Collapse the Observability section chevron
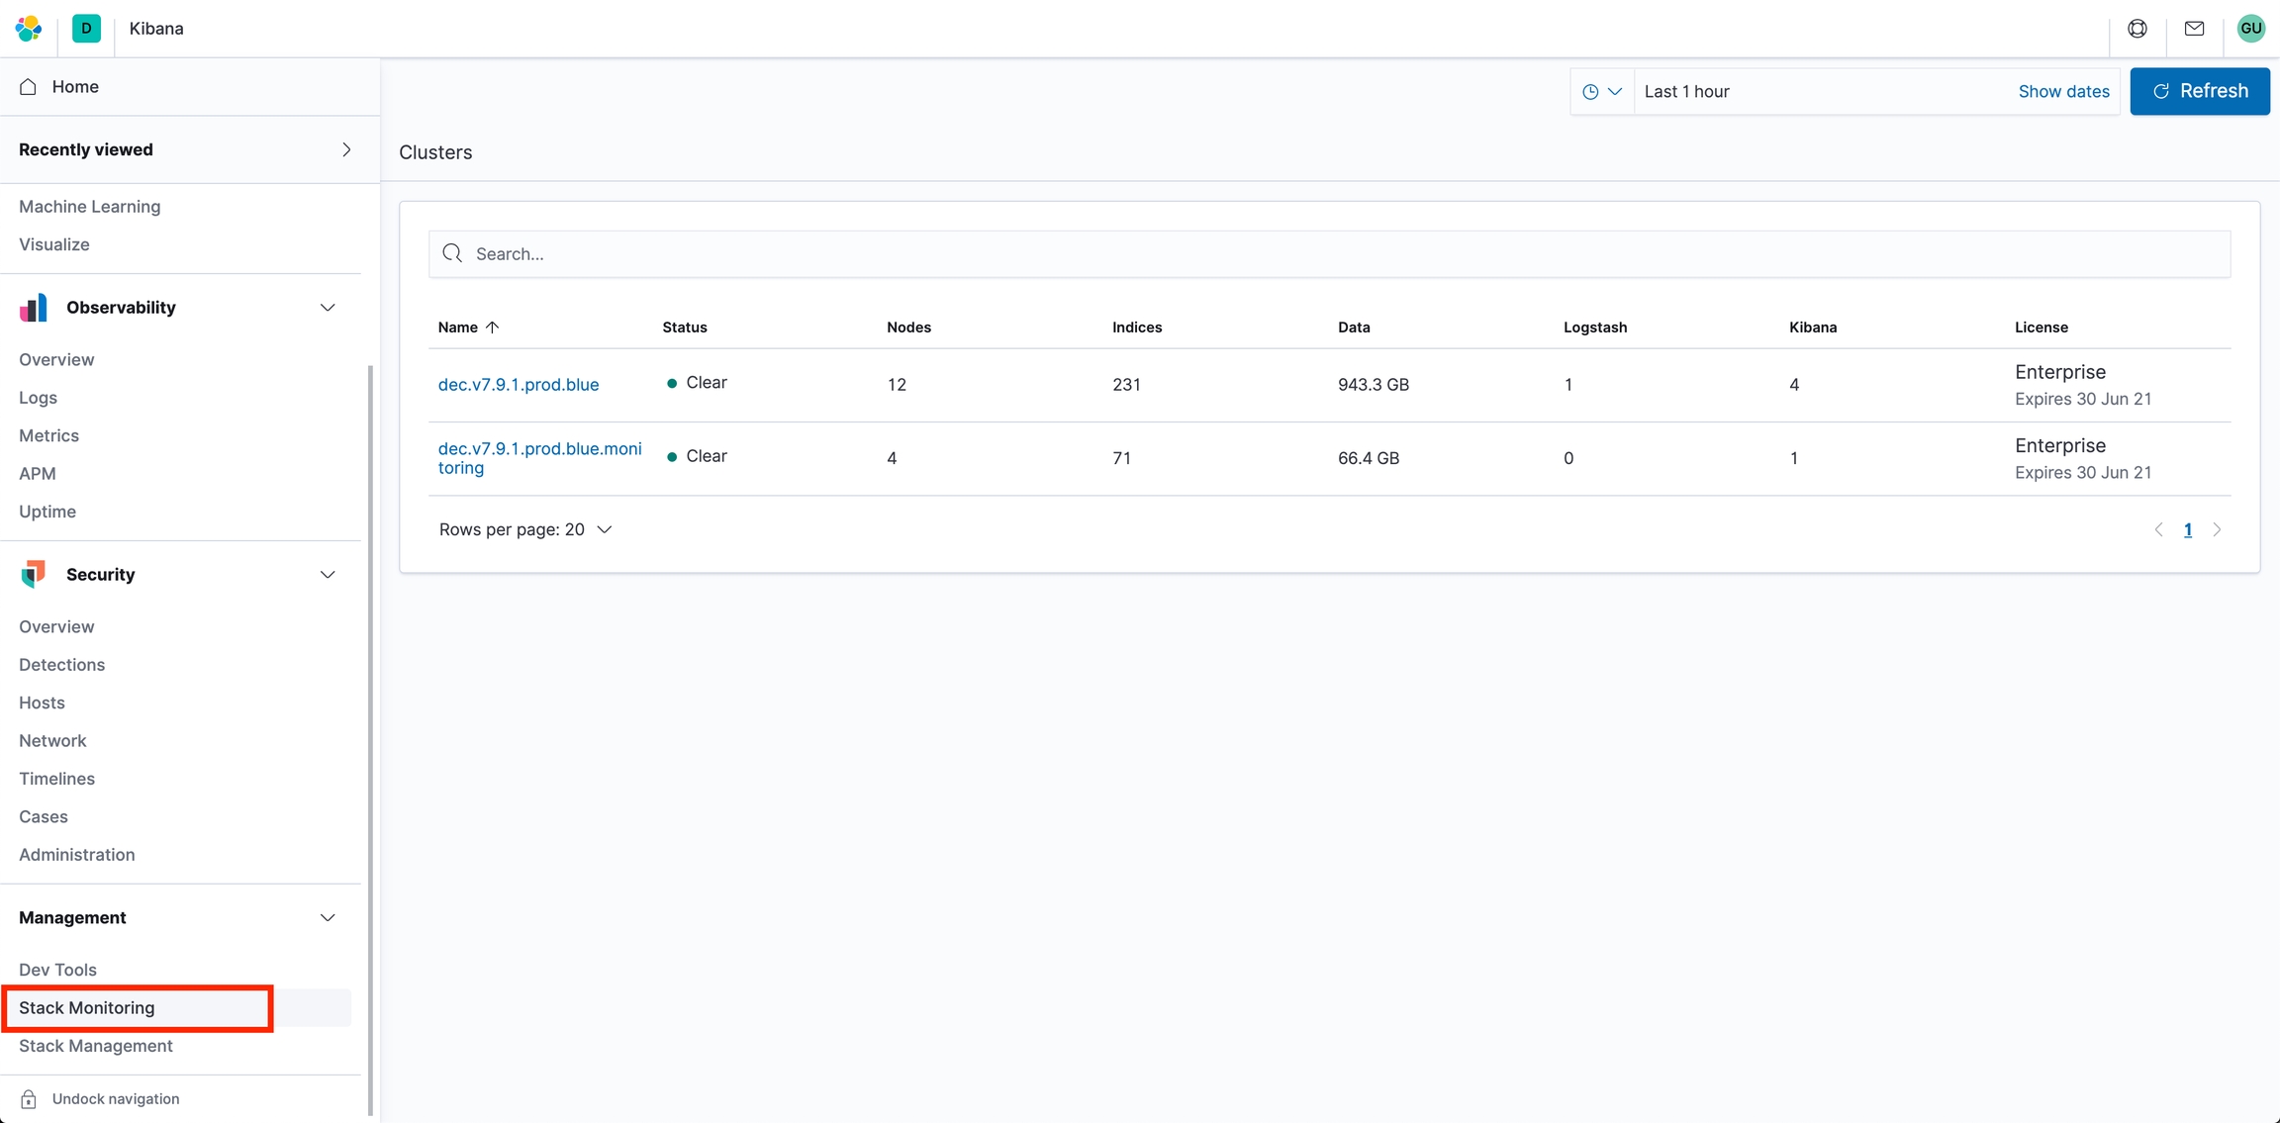Image resolution: width=2280 pixels, height=1123 pixels. pyautogui.click(x=328, y=308)
